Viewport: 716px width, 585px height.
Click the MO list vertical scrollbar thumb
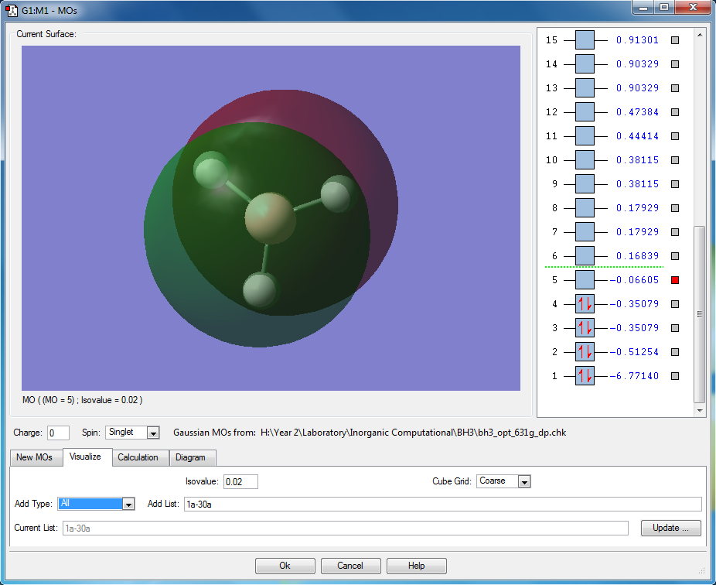click(x=699, y=313)
